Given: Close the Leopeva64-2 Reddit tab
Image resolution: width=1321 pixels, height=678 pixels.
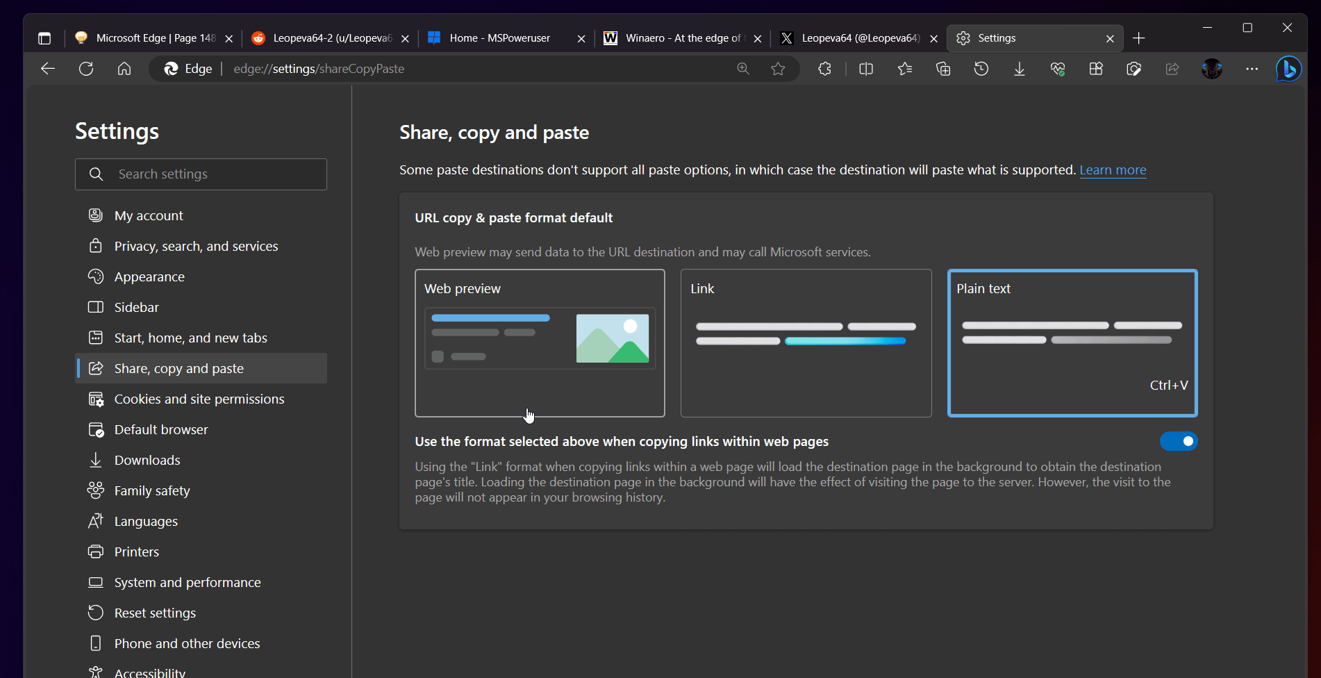Looking at the screenshot, I should coord(405,39).
